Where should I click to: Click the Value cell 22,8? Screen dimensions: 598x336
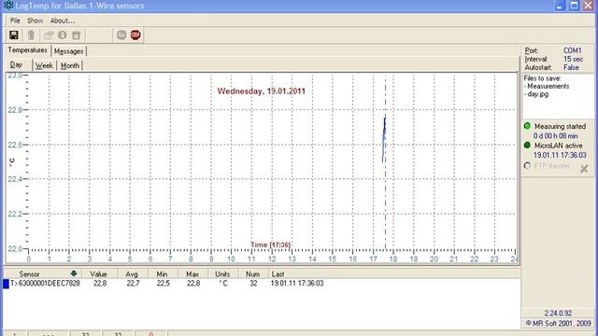[100, 284]
